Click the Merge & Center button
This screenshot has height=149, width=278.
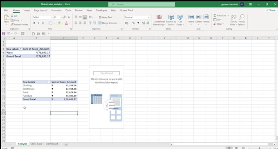[108, 23]
